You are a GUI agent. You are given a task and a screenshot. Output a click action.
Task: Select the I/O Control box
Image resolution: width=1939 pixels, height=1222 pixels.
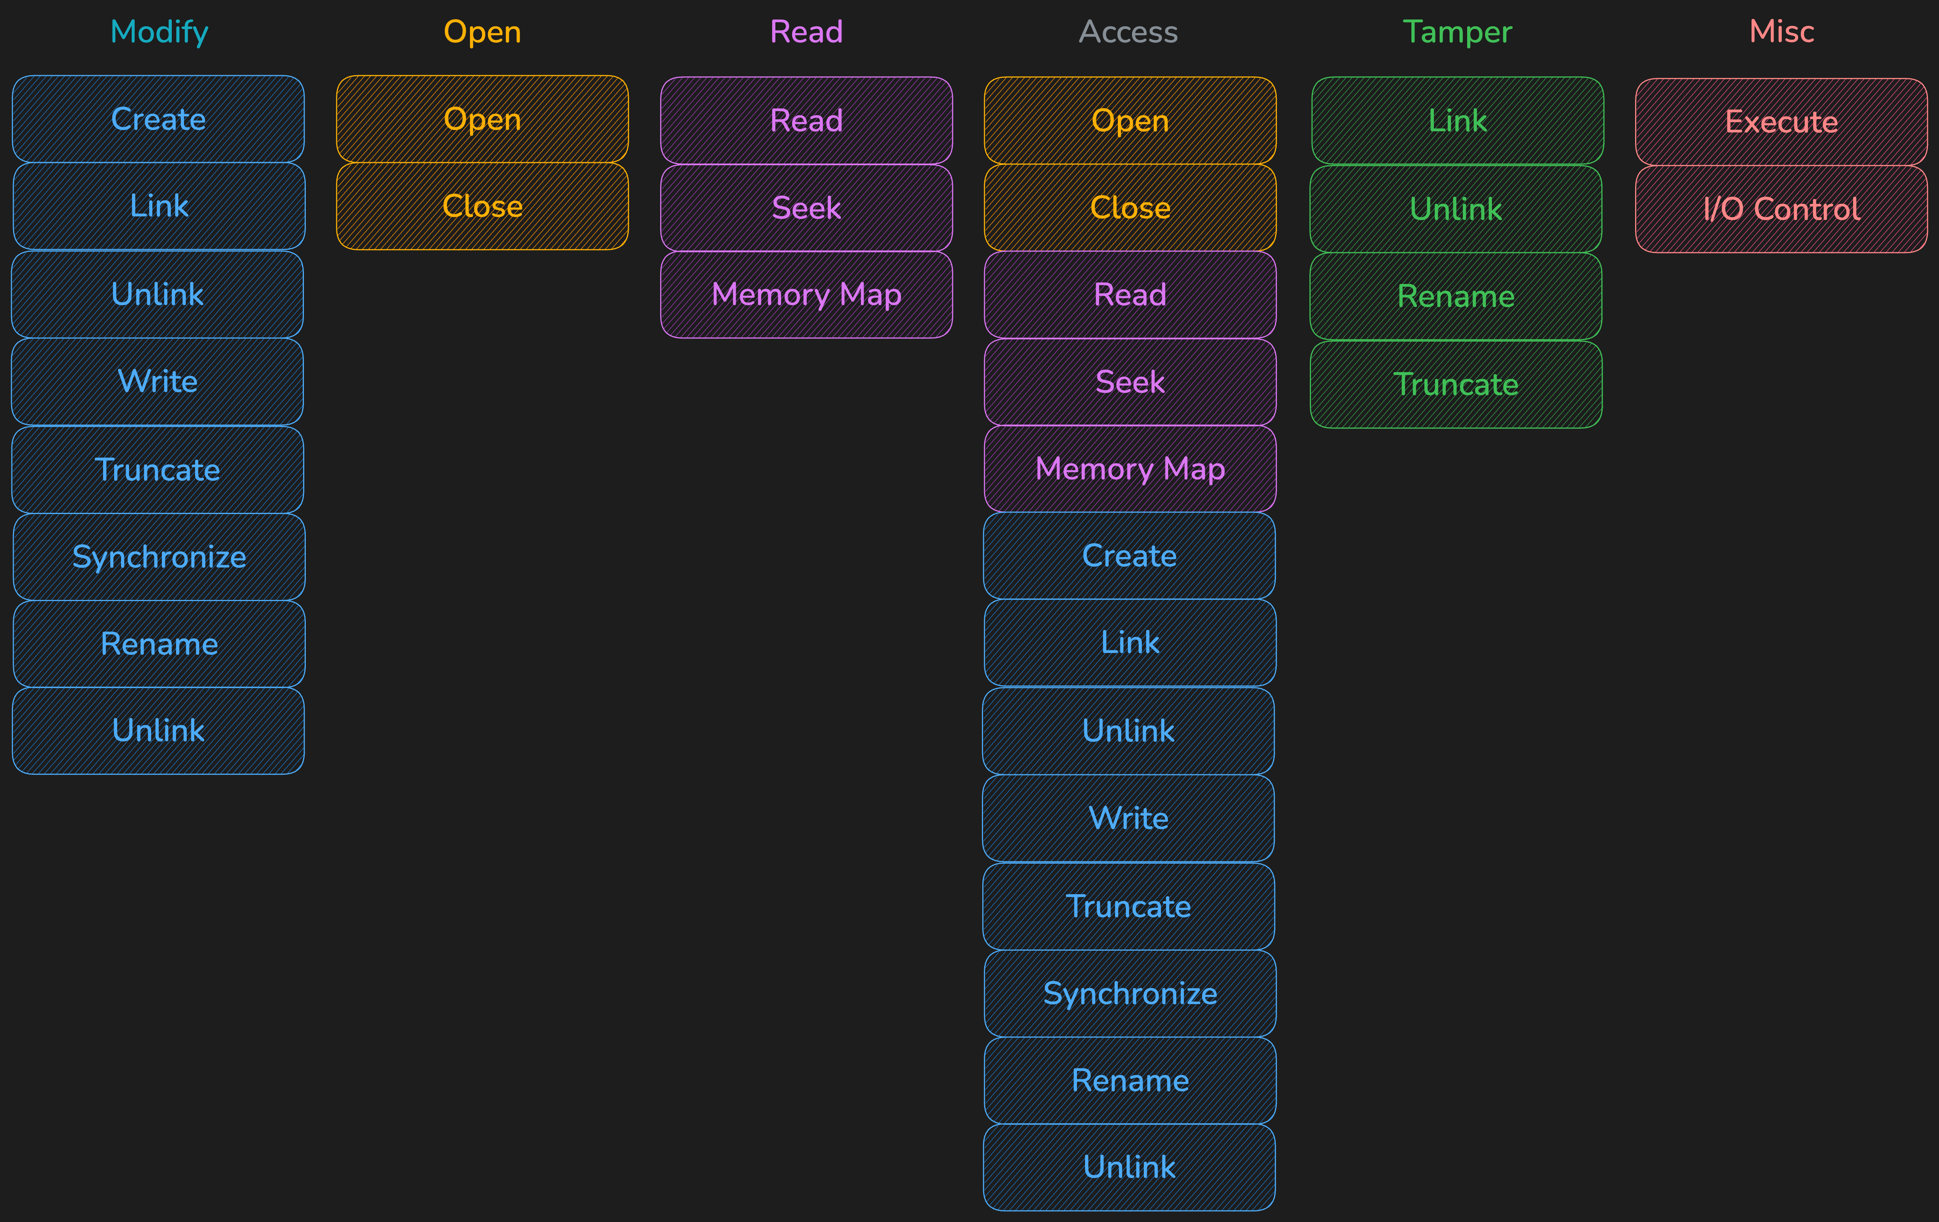pyautogui.click(x=1781, y=209)
